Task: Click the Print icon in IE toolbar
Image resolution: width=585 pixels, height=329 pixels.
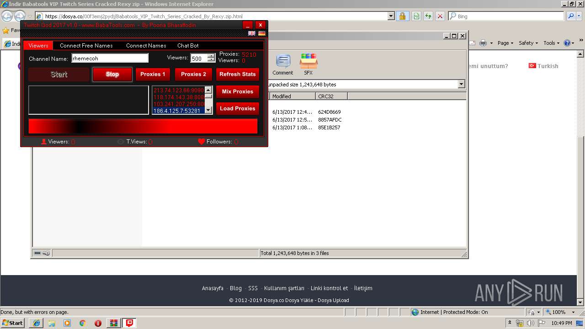Action: pyautogui.click(x=484, y=43)
